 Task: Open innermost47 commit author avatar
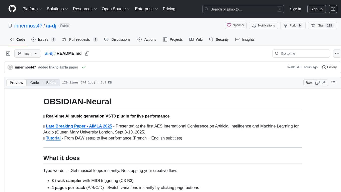coord(10,67)
